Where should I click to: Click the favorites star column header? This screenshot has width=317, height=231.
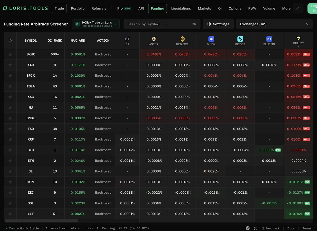pos(10,41)
